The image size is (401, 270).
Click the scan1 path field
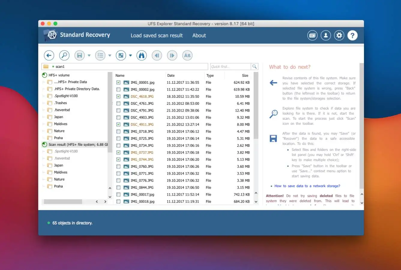pyautogui.click(x=125, y=67)
